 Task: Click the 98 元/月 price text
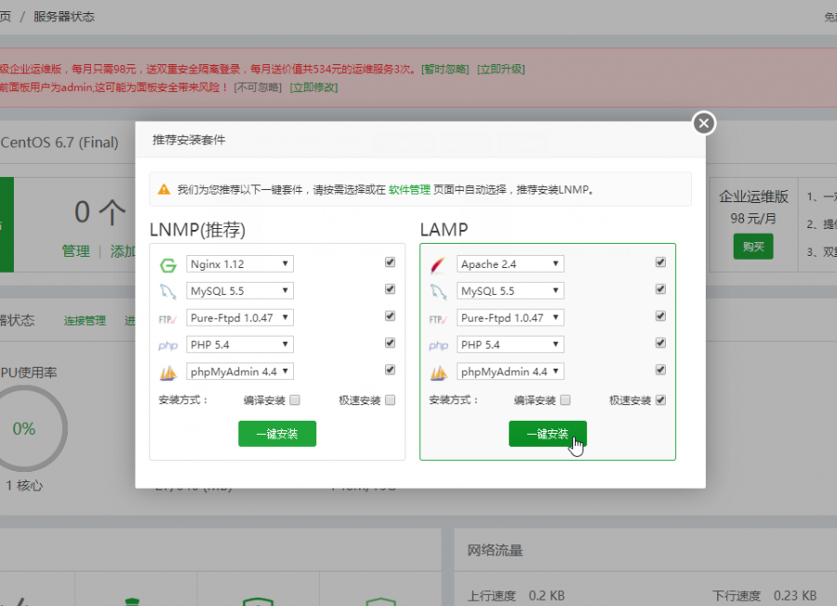point(753,219)
